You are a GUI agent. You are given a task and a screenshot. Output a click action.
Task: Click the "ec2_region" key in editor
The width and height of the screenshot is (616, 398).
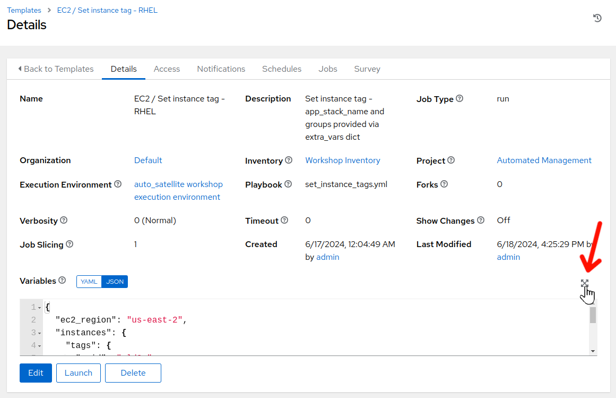pos(85,320)
